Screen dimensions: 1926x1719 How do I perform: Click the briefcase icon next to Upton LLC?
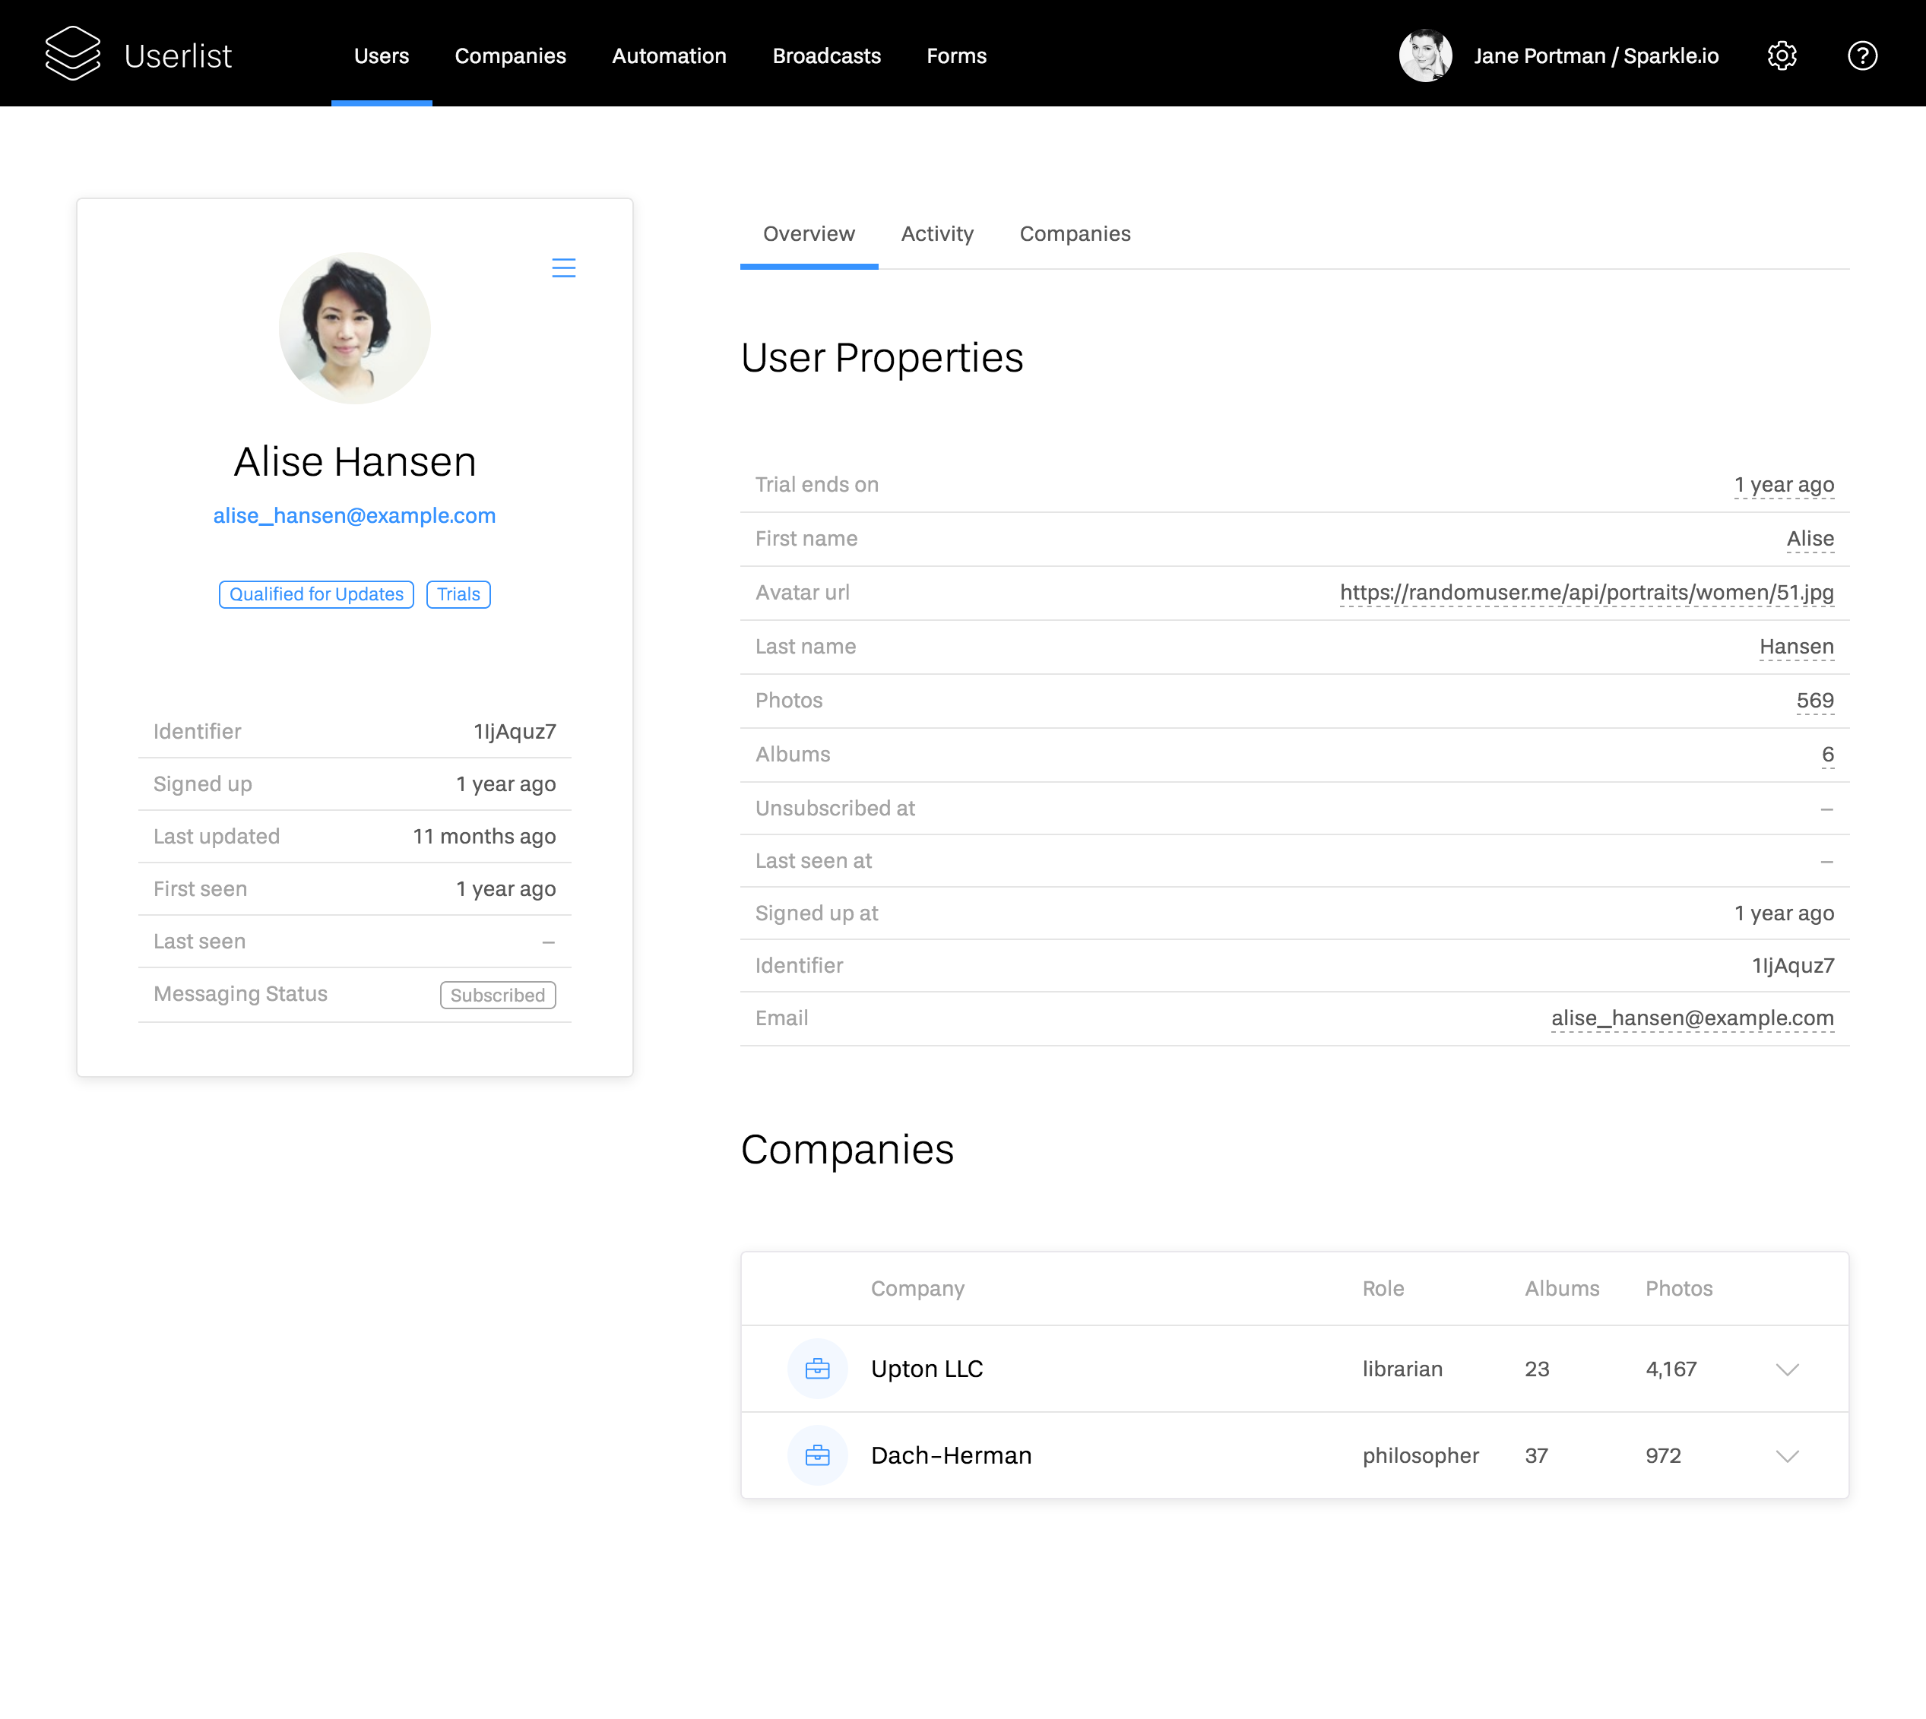point(816,1369)
